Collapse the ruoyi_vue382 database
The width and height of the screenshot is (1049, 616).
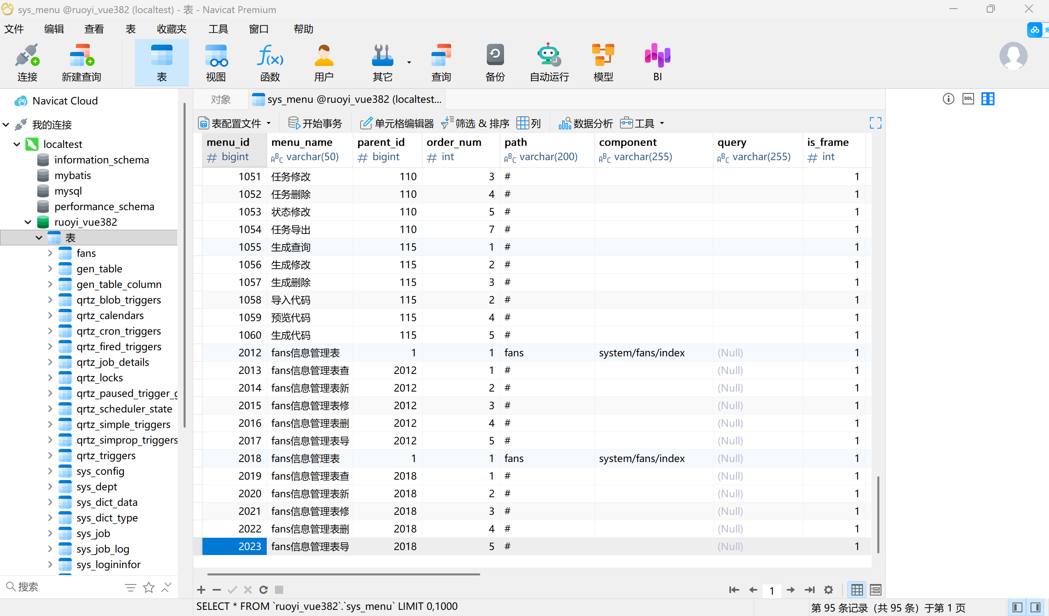[27, 222]
